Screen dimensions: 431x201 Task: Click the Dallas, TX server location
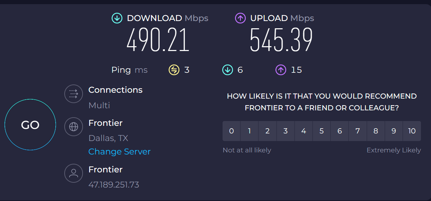tap(108, 139)
